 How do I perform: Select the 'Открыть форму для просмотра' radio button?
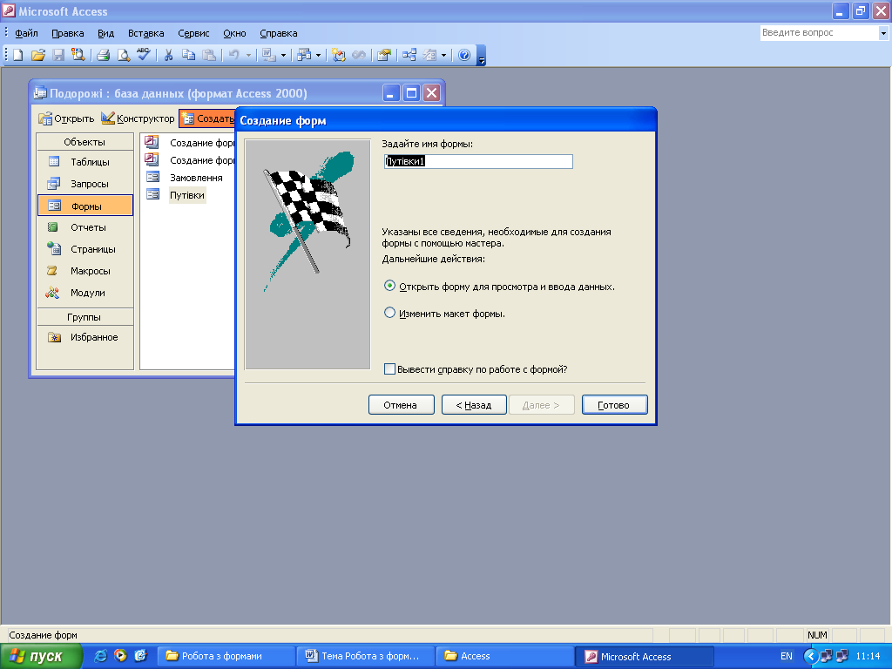tap(389, 286)
